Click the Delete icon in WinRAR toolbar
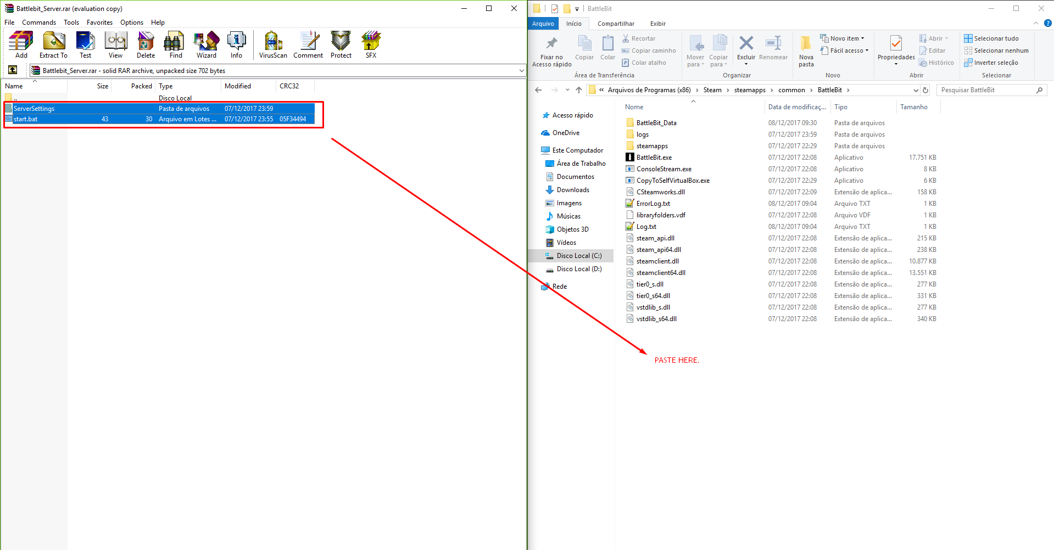1054x550 pixels. [x=146, y=44]
